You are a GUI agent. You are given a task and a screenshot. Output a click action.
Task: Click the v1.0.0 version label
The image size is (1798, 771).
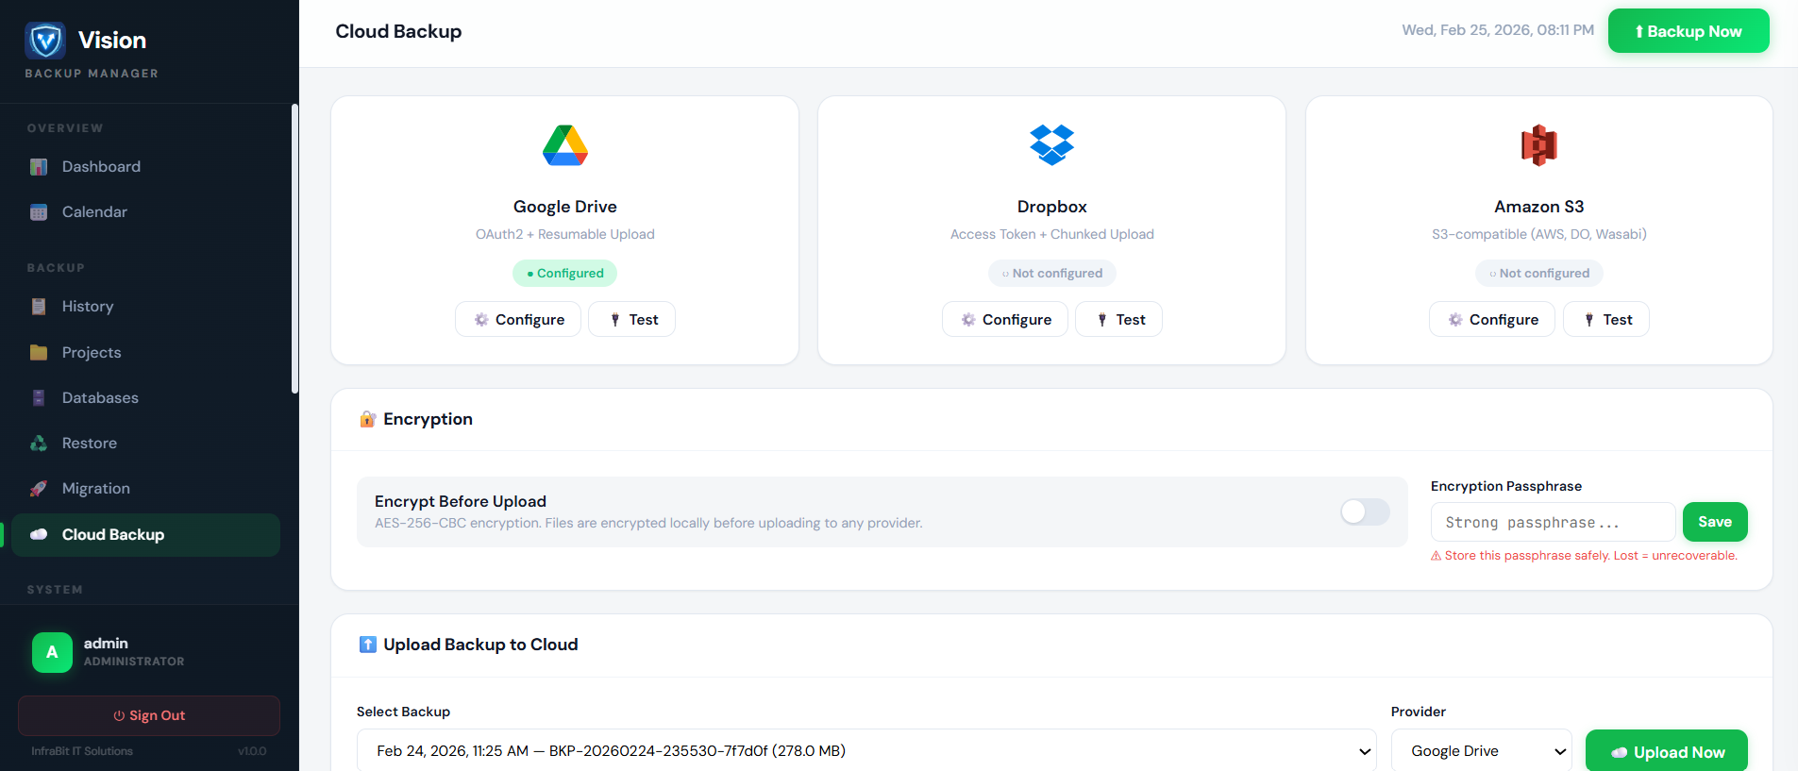(x=252, y=751)
